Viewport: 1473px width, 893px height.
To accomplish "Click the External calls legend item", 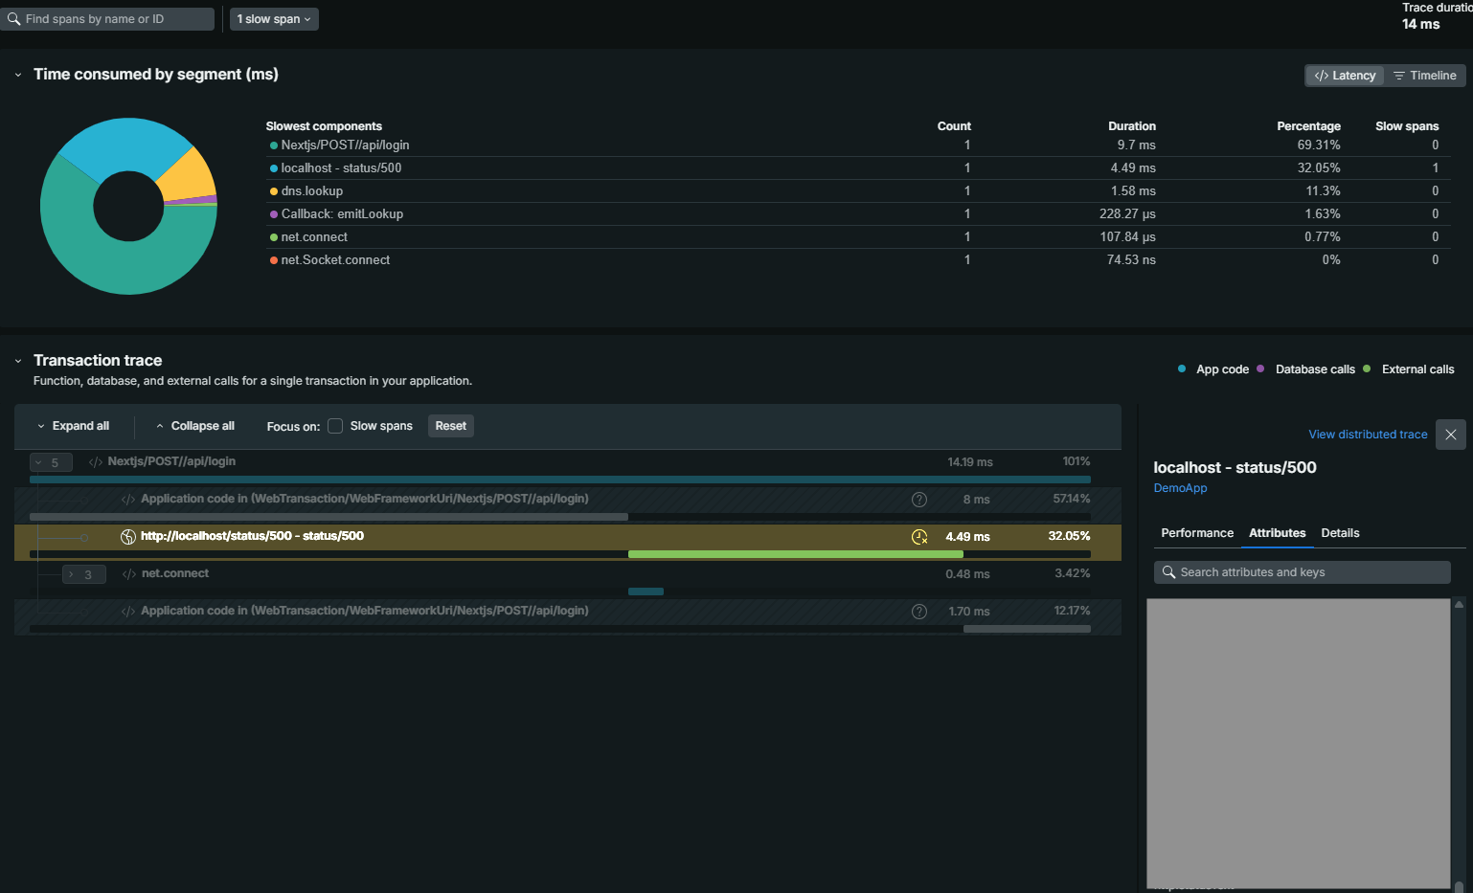I will (1409, 369).
